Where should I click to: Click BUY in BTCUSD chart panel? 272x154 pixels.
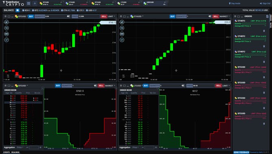point(31,17)
